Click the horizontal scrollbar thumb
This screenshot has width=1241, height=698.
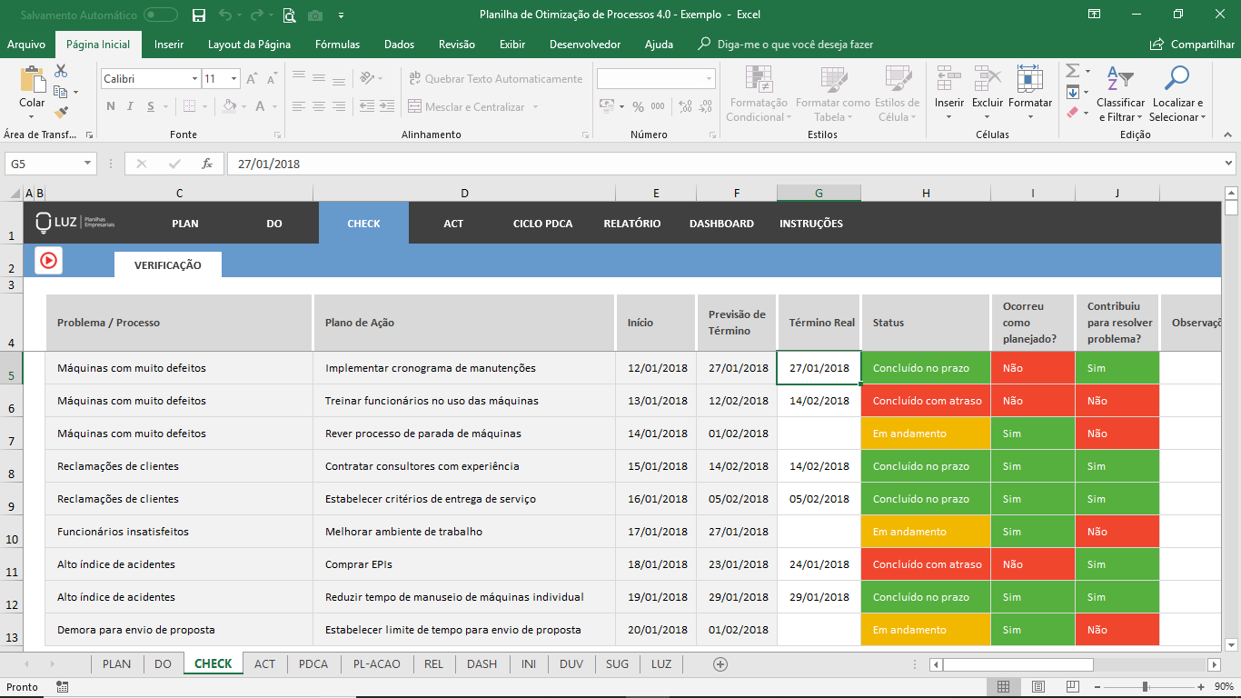tap(1018, 664)
